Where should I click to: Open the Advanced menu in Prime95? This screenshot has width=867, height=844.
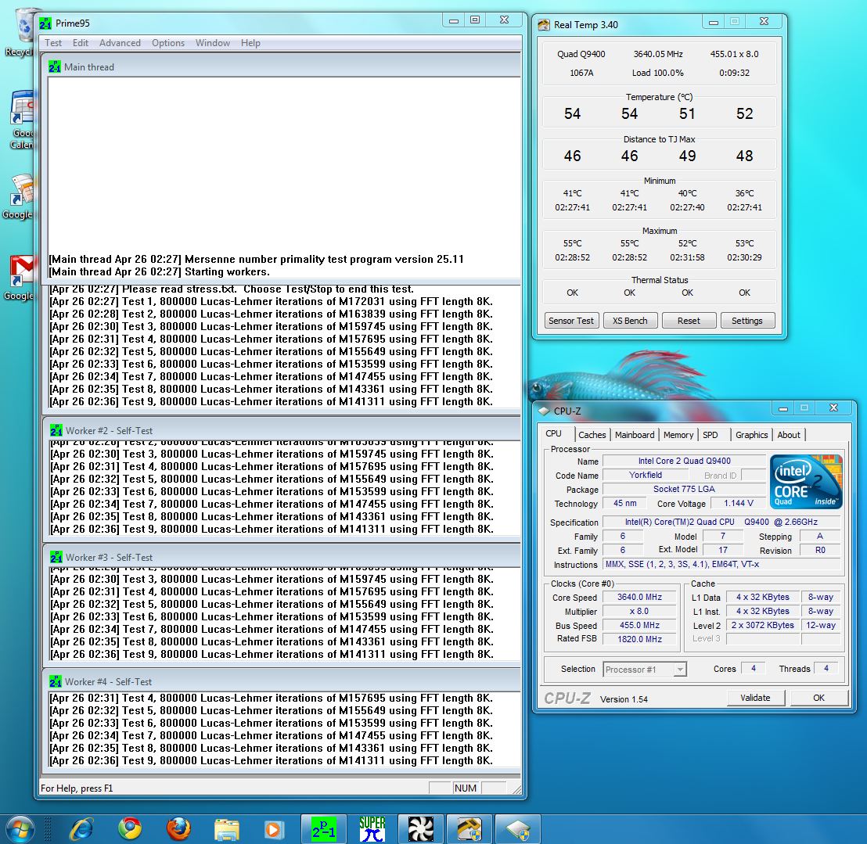coord(120,42)
